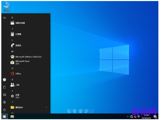Click the Office text label
161x120 pixels.
(18, 74)
